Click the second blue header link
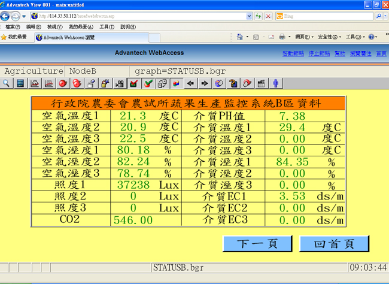Image resolution: width=389 pixels, height=284 pixels. click(x=319, y=53)
